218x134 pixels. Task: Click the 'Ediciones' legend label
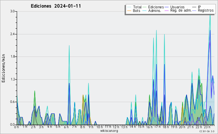(156, 7)
